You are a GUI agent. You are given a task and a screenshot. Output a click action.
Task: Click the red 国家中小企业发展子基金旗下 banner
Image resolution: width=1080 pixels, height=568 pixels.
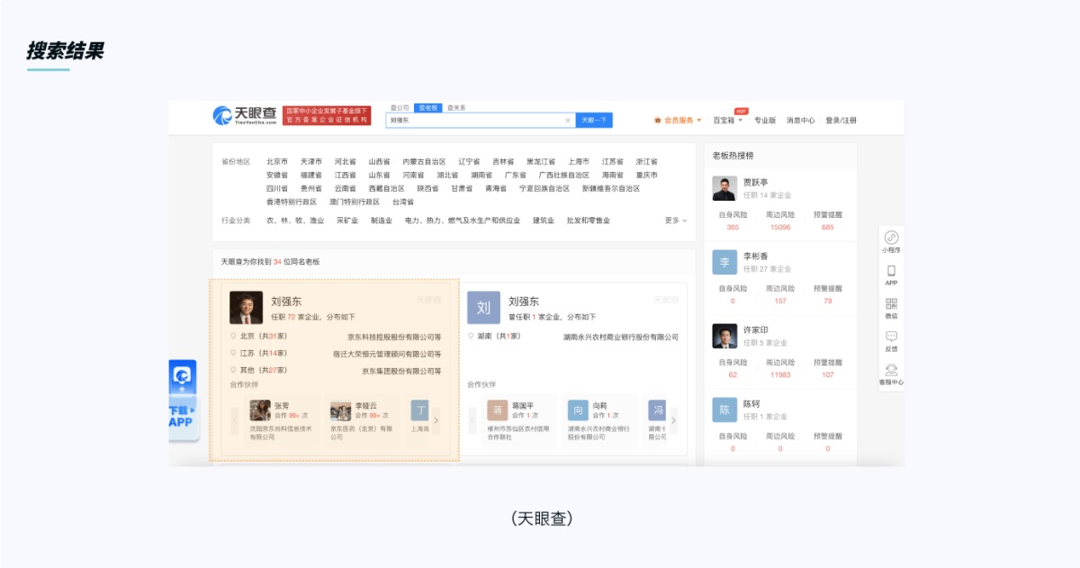tap(327, 115)
